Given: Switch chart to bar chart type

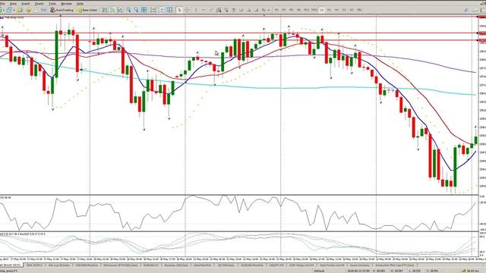Looking at the screenshot, I should [x=105, y=10].
